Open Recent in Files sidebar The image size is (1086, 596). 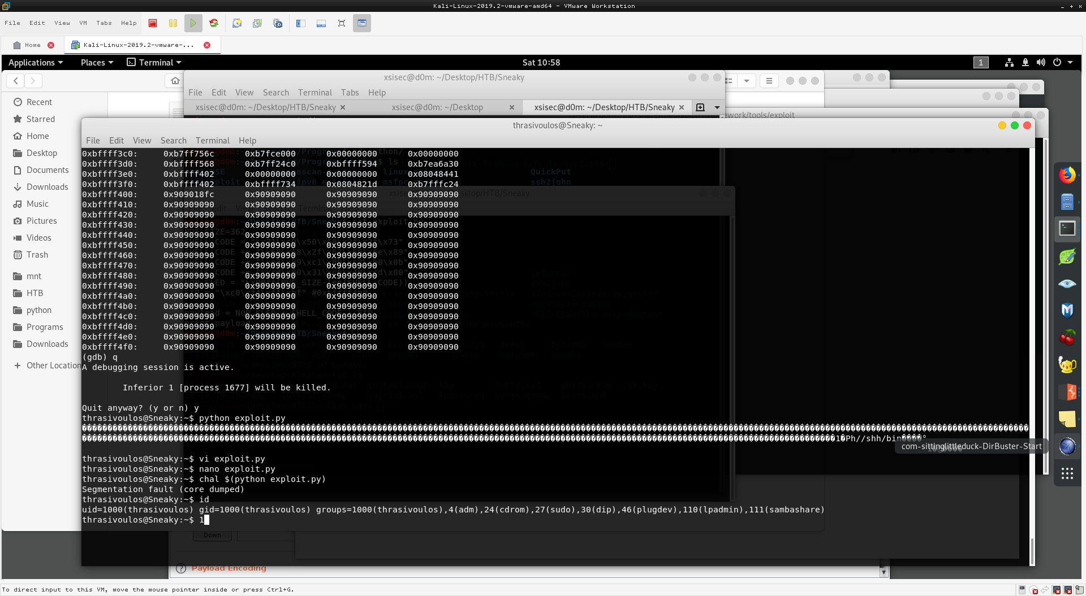click(x=38, y=102)
